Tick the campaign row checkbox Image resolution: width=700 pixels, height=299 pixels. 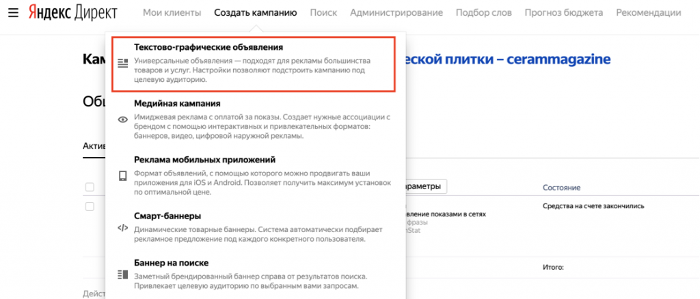(x=90, y=206)
